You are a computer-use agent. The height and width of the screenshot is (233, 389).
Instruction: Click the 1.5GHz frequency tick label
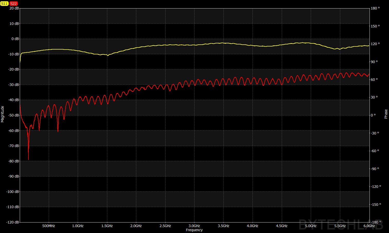(x=107, y=226)
